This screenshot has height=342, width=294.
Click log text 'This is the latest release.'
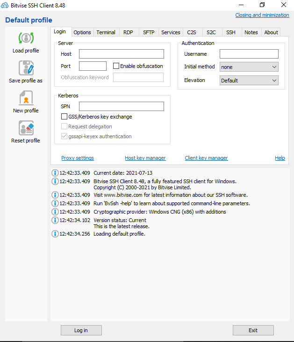(x=122, y=226)
